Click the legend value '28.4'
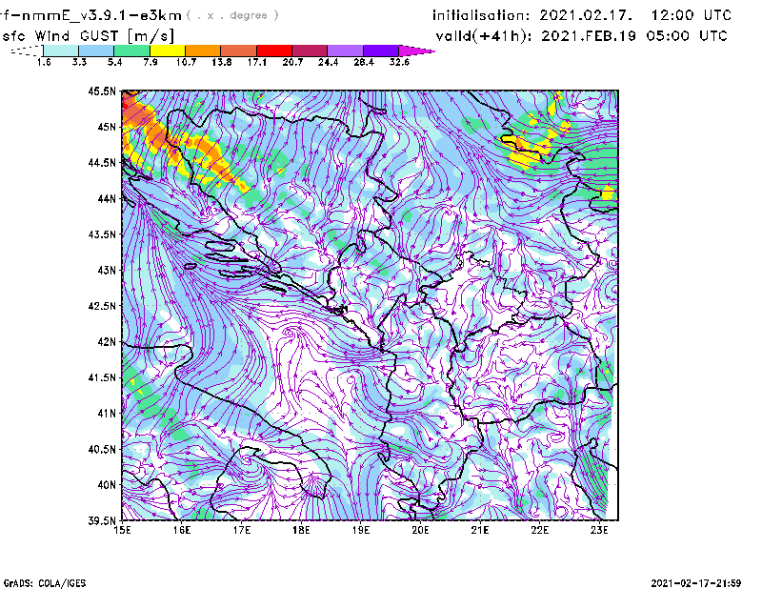The width and height of the screenshot is (762, 589). (x=364, y=62)
